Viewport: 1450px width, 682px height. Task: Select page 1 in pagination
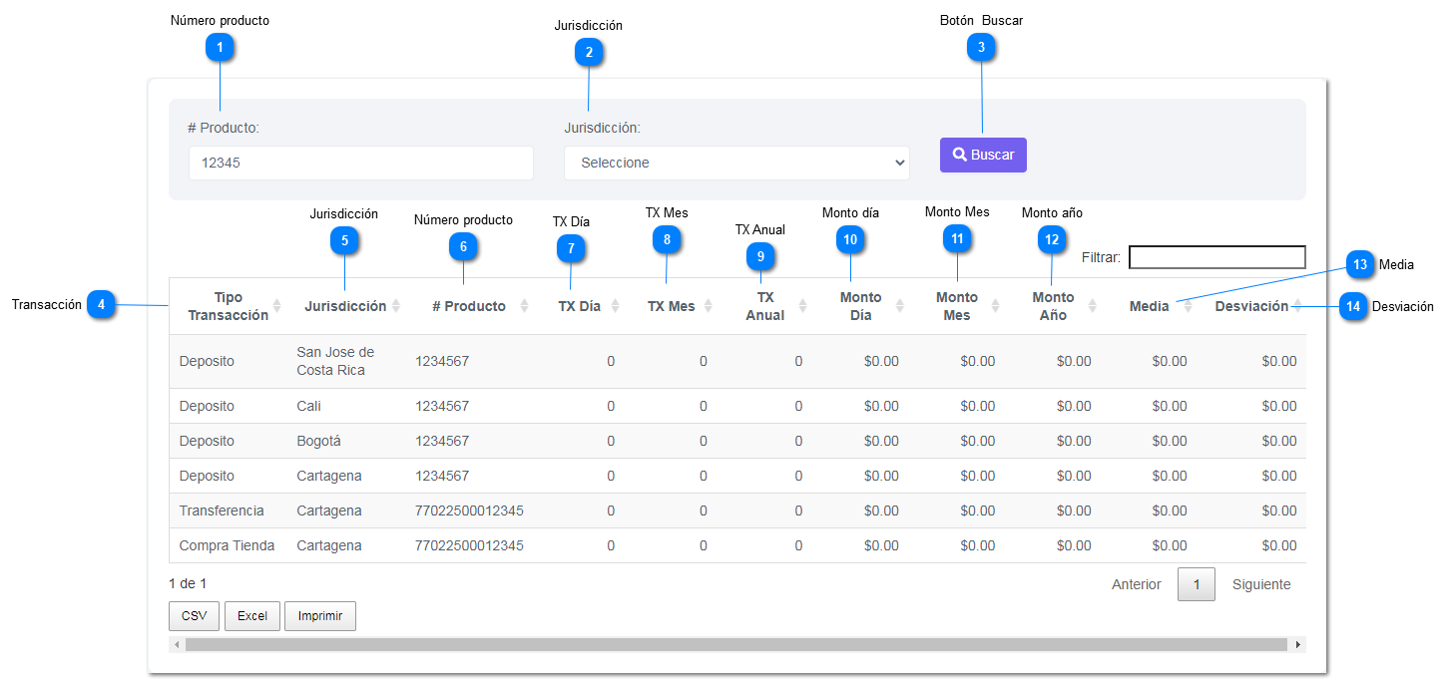1197,584
